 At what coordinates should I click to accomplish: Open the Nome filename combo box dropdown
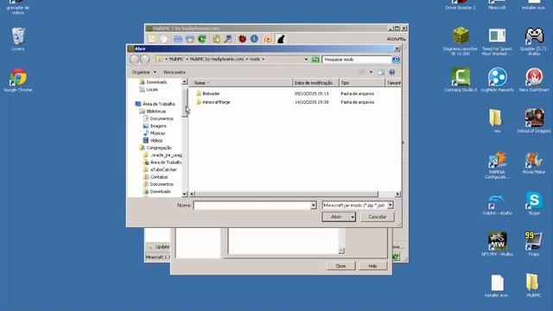(x=313, y=206)
